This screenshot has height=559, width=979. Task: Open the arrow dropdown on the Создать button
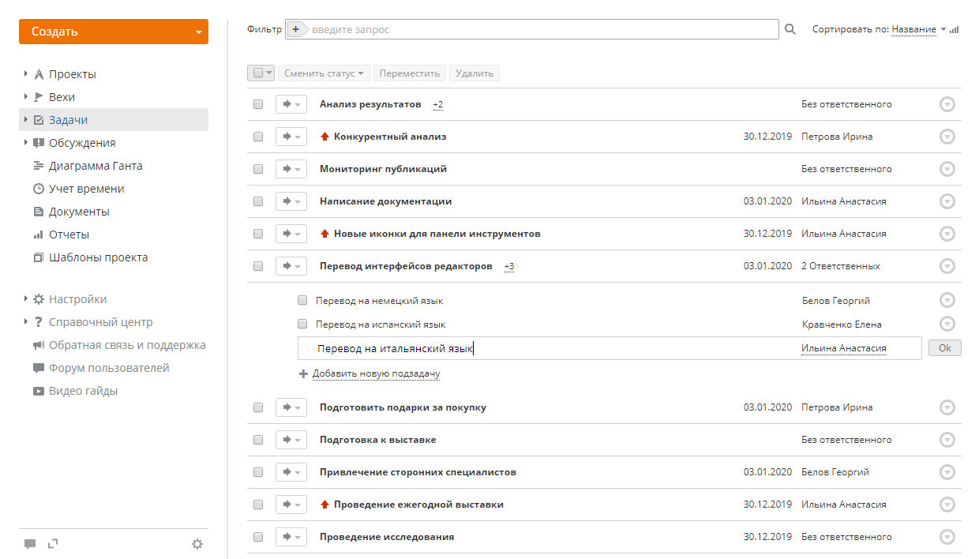pos(198,32)
